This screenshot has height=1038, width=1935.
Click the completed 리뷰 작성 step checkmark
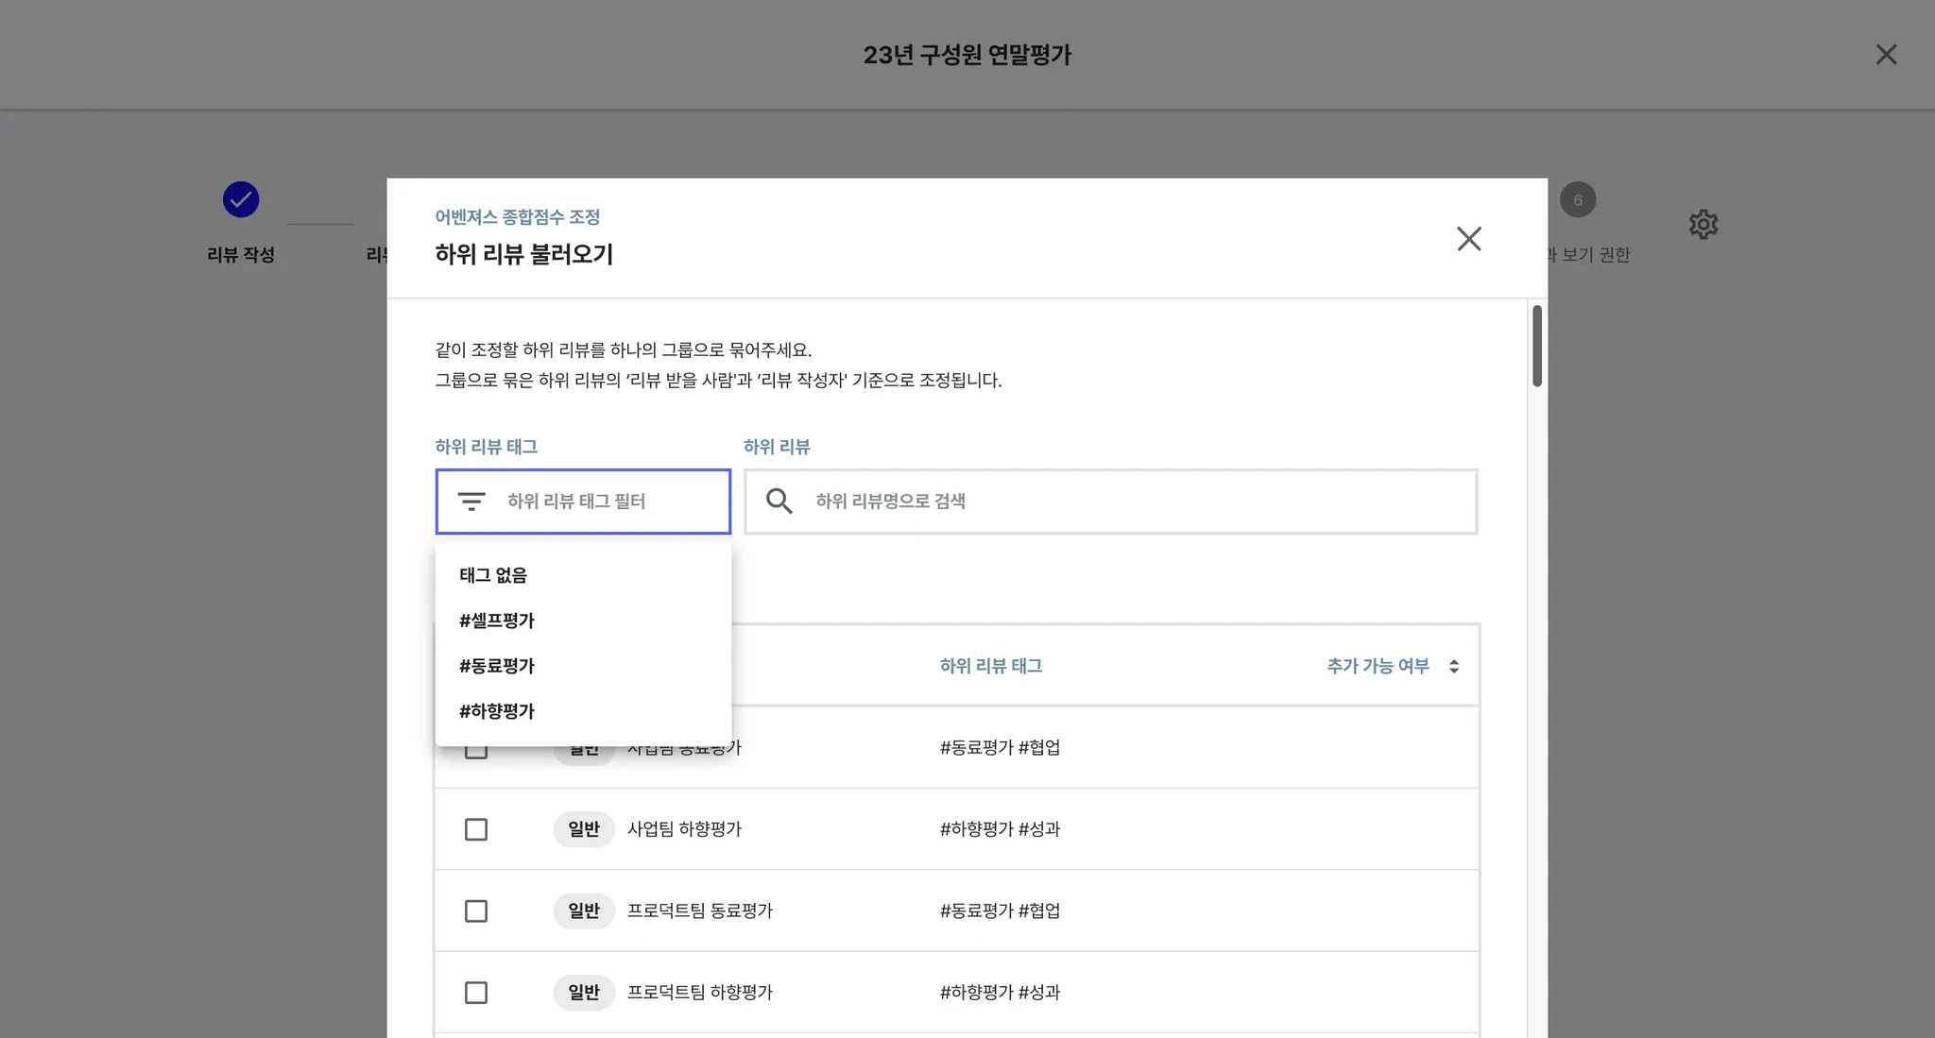pyautogui.click(x=241, y=200)
